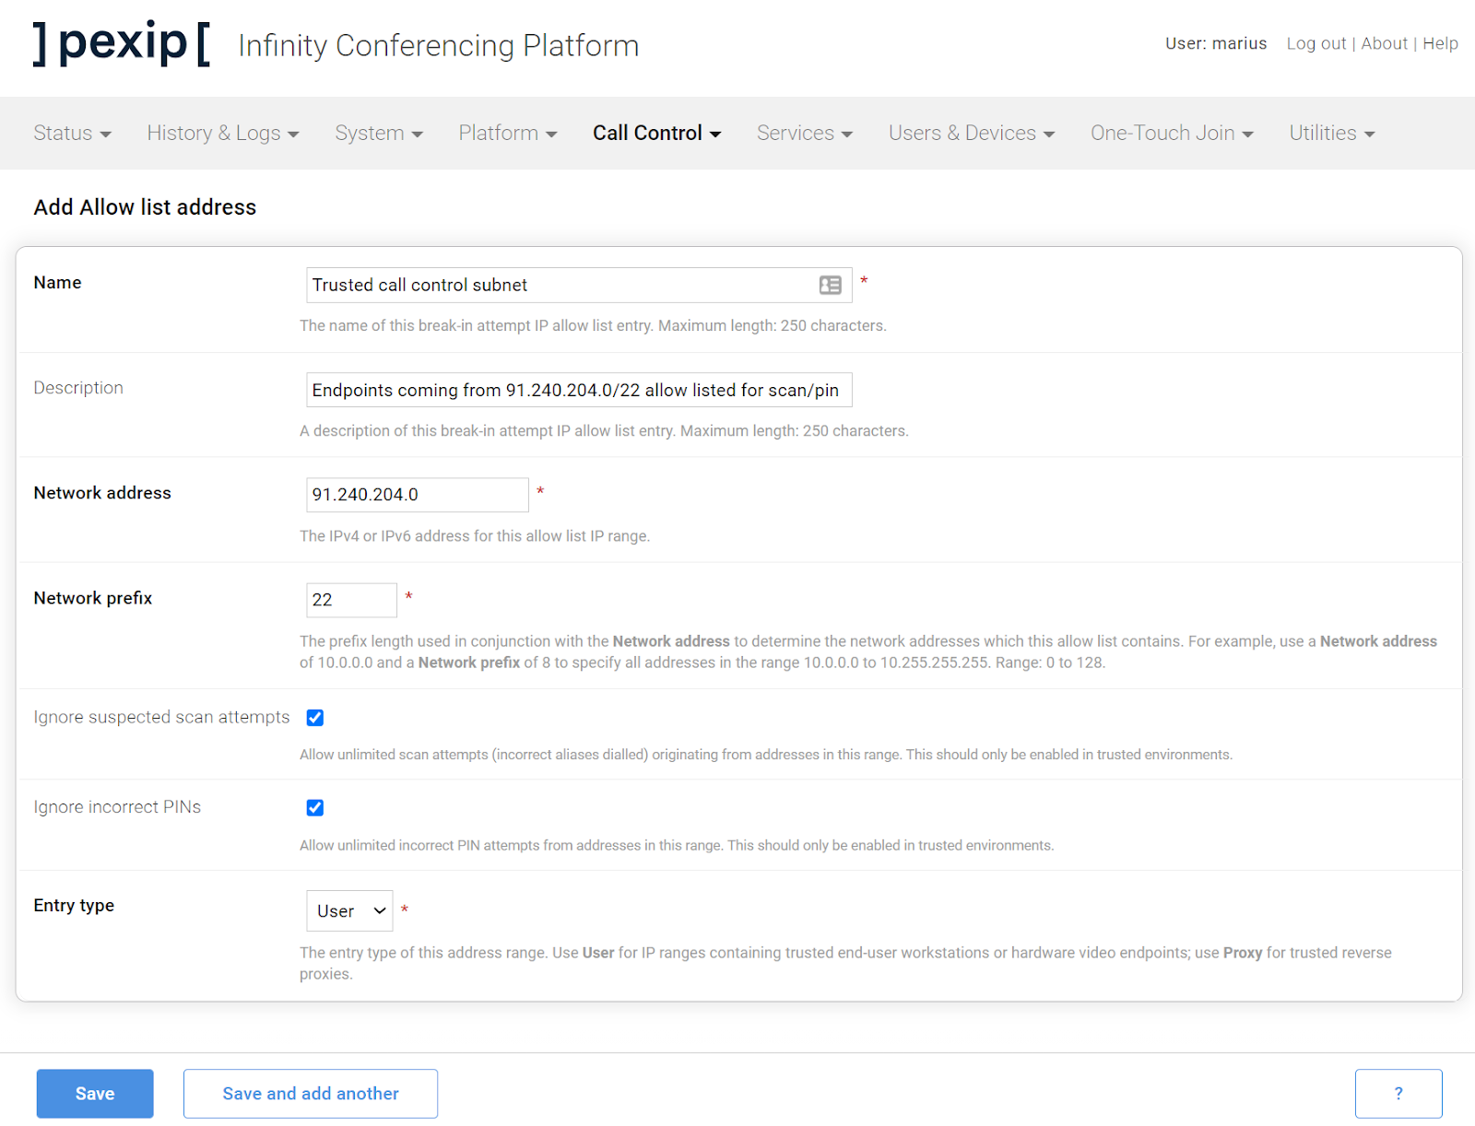Disable Ignore incorrect PINs
This screenshot has height=1126, width=1475.
[x=314, y=807]
